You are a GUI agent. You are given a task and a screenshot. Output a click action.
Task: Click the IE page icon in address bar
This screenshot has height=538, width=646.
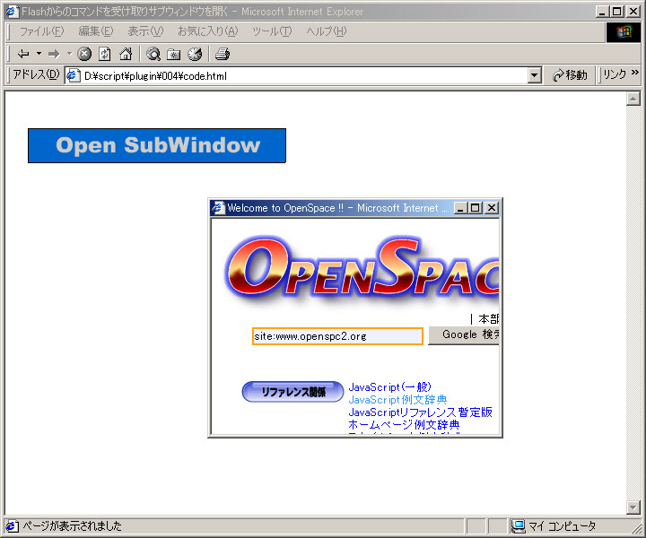click(x=73, y=75)
